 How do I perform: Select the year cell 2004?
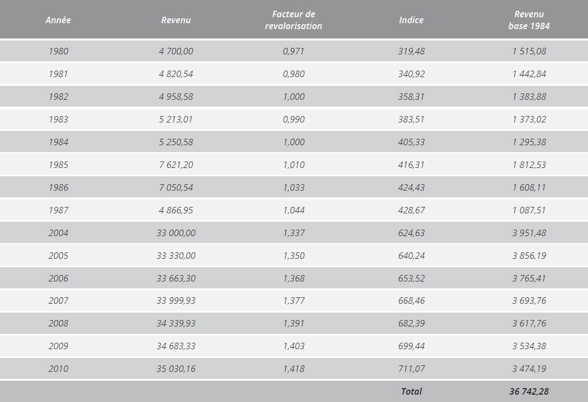58,233
